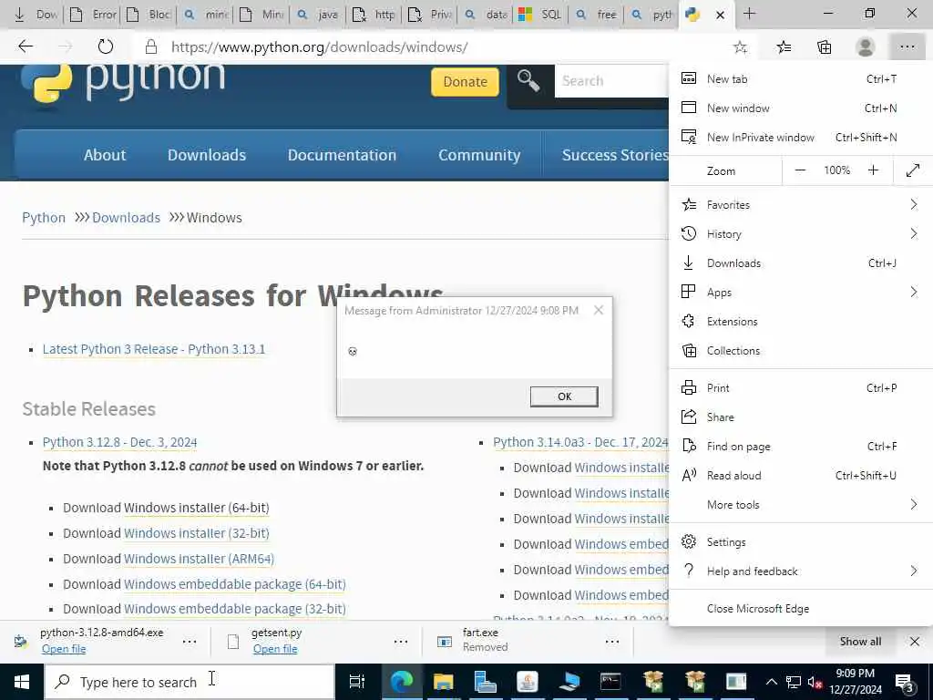The height and width of the screenshot is (700, 933).
Task: Open file link for python-3.12.8-amd64.exe
Action: tap(64, 649)
